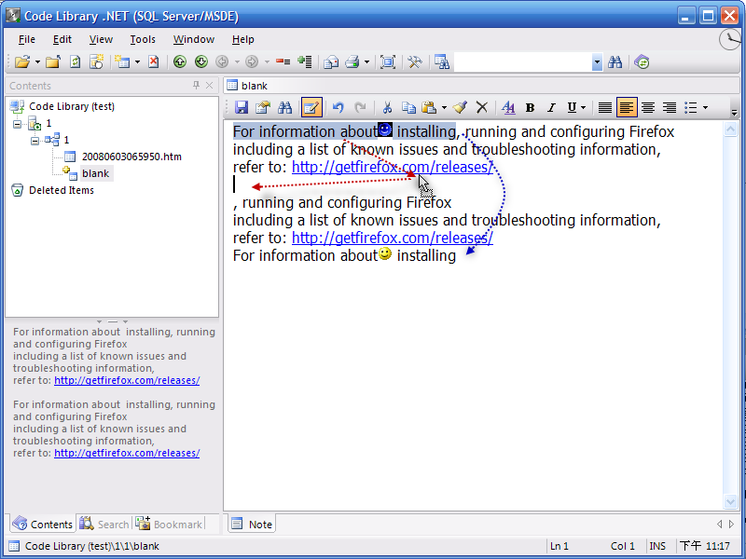This screenshot has height=559, width=746.
Task: Click the scissors cut icon
Action: pos(387,107)
